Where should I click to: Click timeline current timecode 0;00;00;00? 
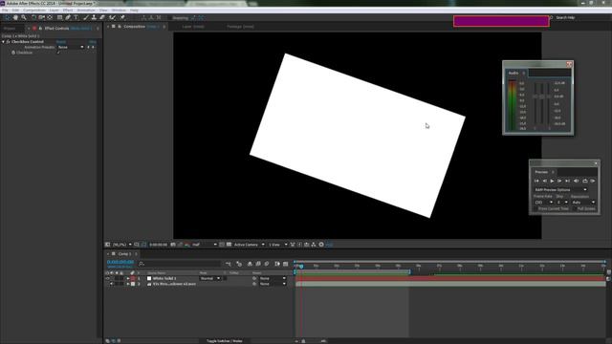[x=120, y=262]
